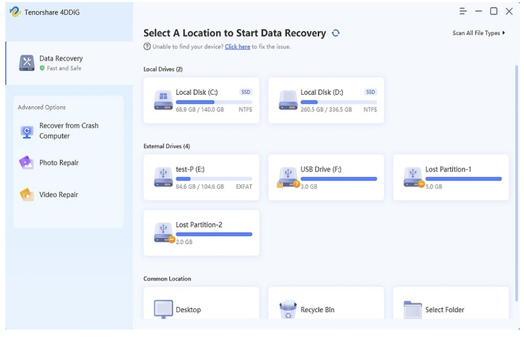The width and height of the screenshot is (524, 337).
Task: Pick the Select Folder location label
Action: click(445, 309)
